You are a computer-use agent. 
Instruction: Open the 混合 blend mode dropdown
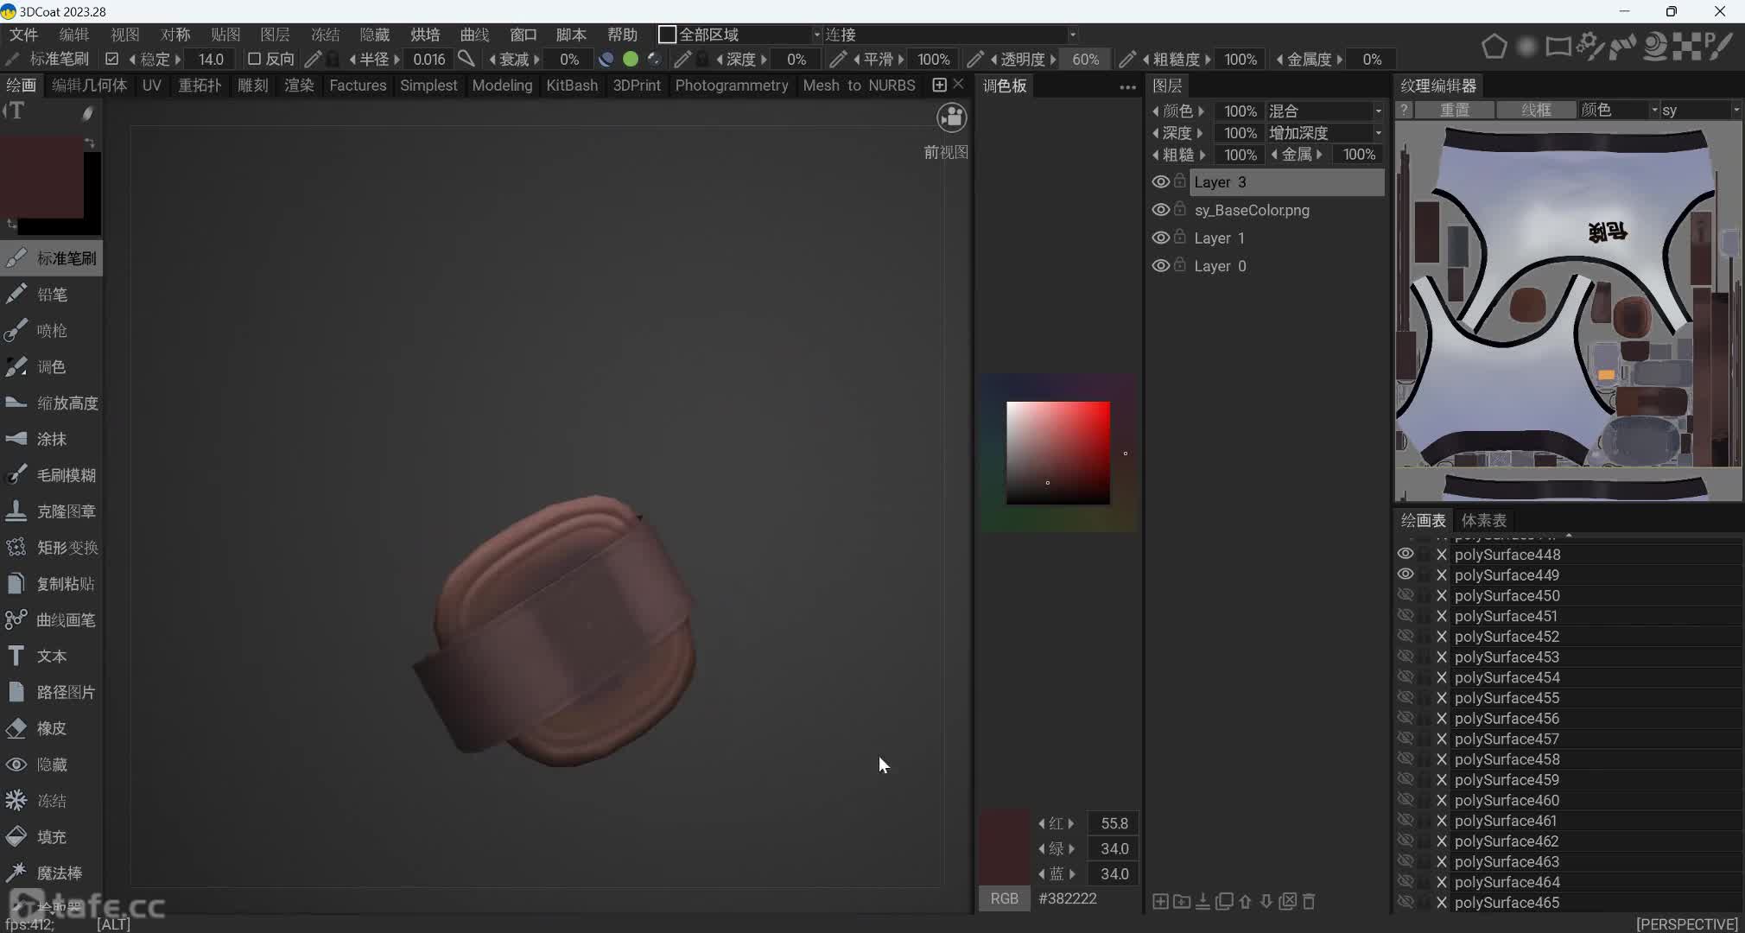point(1325,111)
